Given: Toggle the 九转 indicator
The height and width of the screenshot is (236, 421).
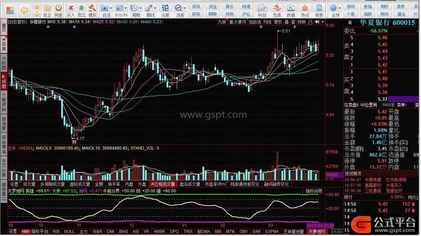Looking at the screenshot, I should pyautogui.click(x=222, y=22).
